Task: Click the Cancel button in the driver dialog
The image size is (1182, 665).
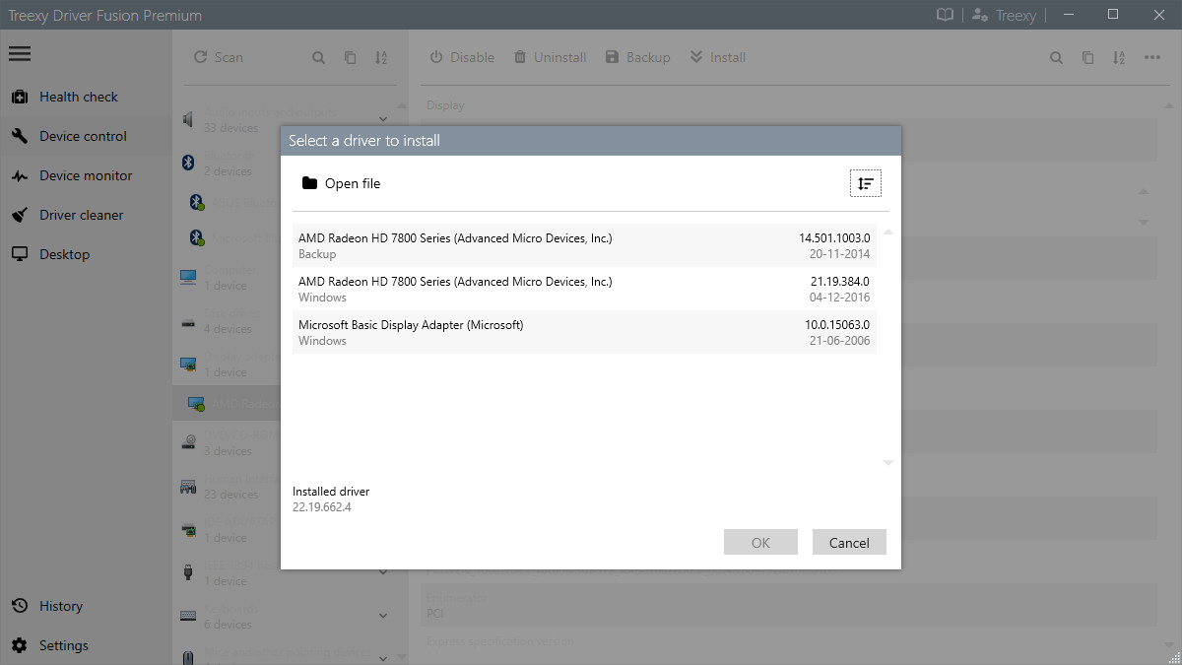Action: tap(848, 542)
